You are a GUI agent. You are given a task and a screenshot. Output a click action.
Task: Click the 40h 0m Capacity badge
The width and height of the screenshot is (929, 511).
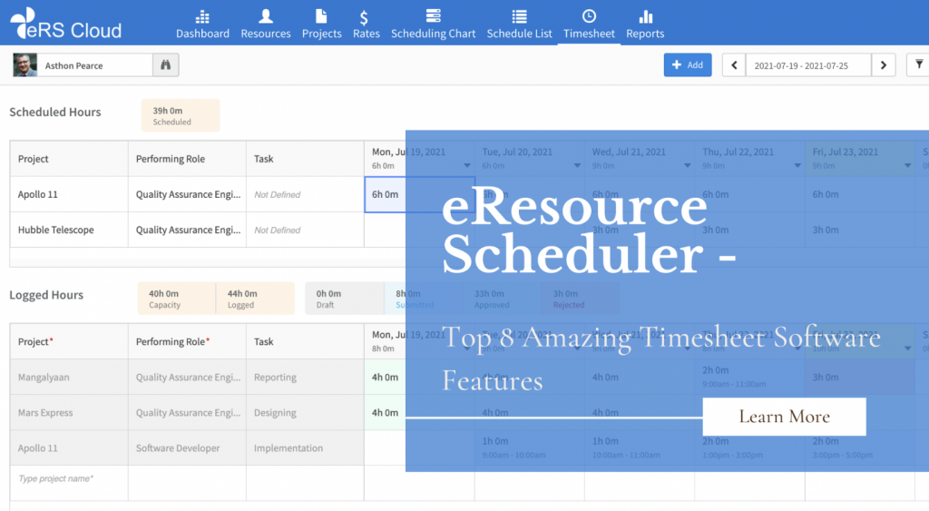click(x=177, y=299)
